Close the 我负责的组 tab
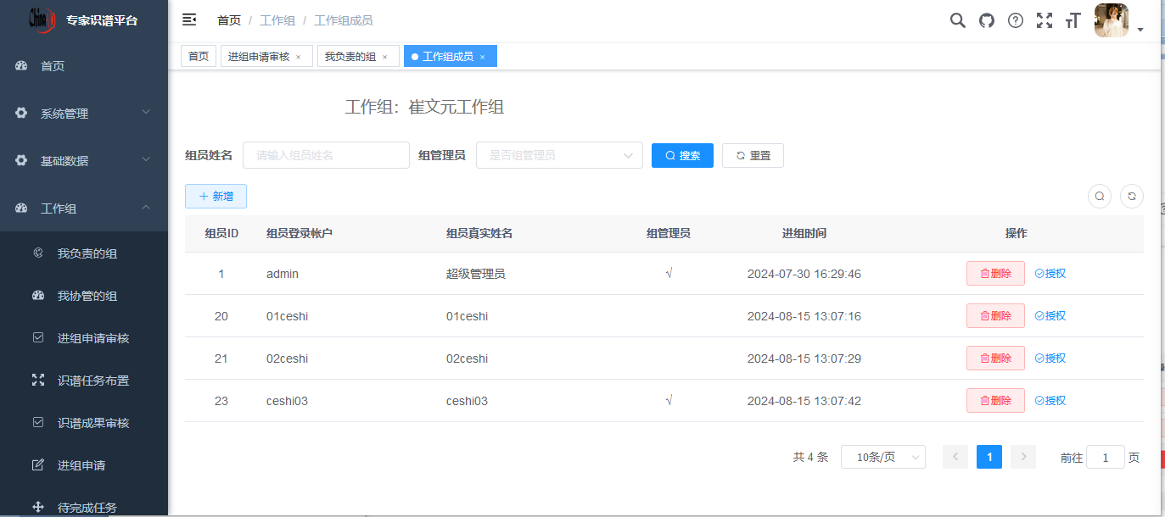 point(384,57)
